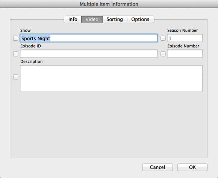This screenshot has height=178, width=218.
Task: Click the Multiple Item Information title bar
Action: tap(109, 4)
